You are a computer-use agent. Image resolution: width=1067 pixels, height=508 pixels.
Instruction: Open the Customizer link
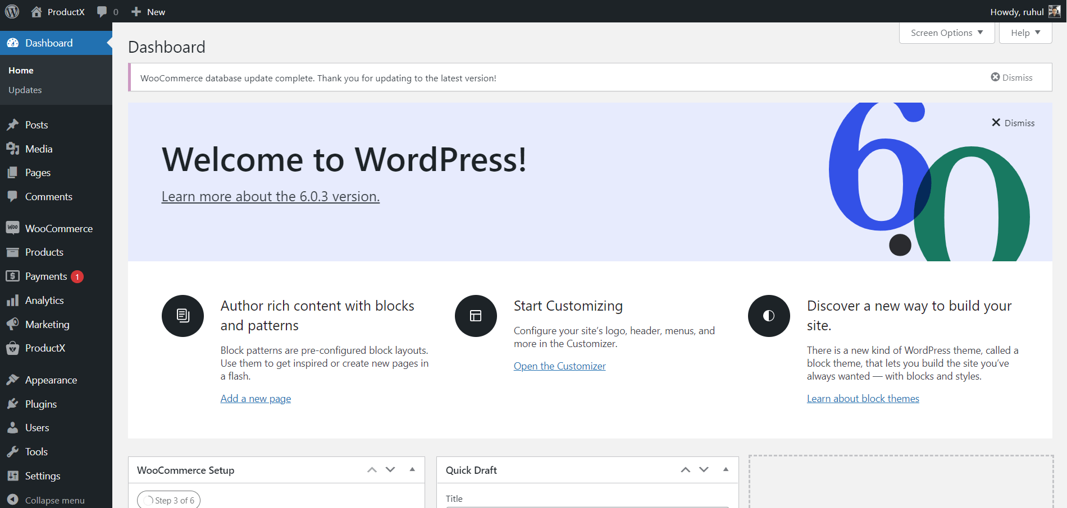point(559,366)
